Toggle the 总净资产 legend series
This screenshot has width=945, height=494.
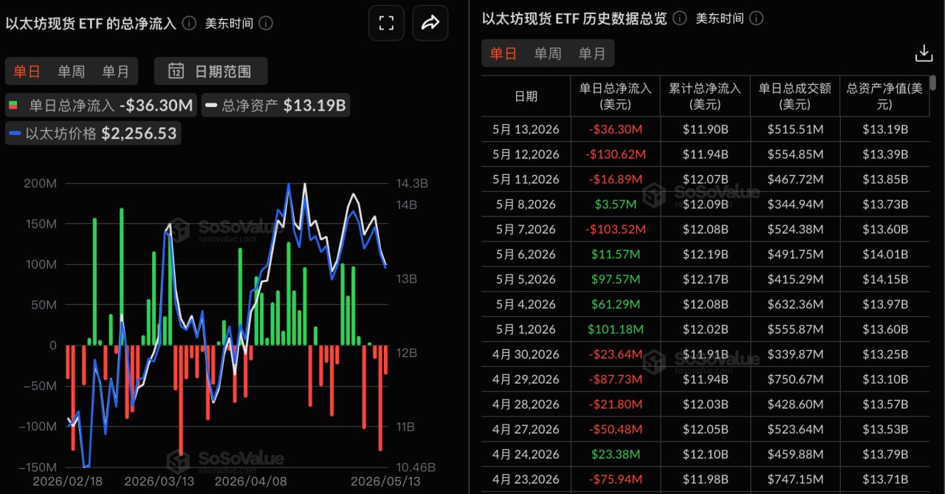click(274, 105)
